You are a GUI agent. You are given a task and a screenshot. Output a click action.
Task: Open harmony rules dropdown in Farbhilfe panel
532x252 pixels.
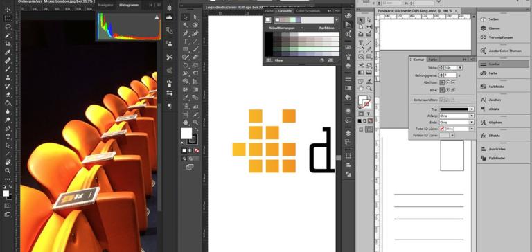[x=337, y=20]
